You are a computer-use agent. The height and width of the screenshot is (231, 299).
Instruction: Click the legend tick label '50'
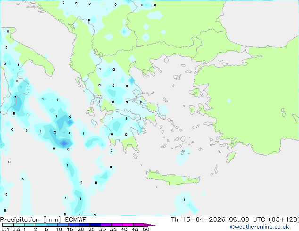146,229
